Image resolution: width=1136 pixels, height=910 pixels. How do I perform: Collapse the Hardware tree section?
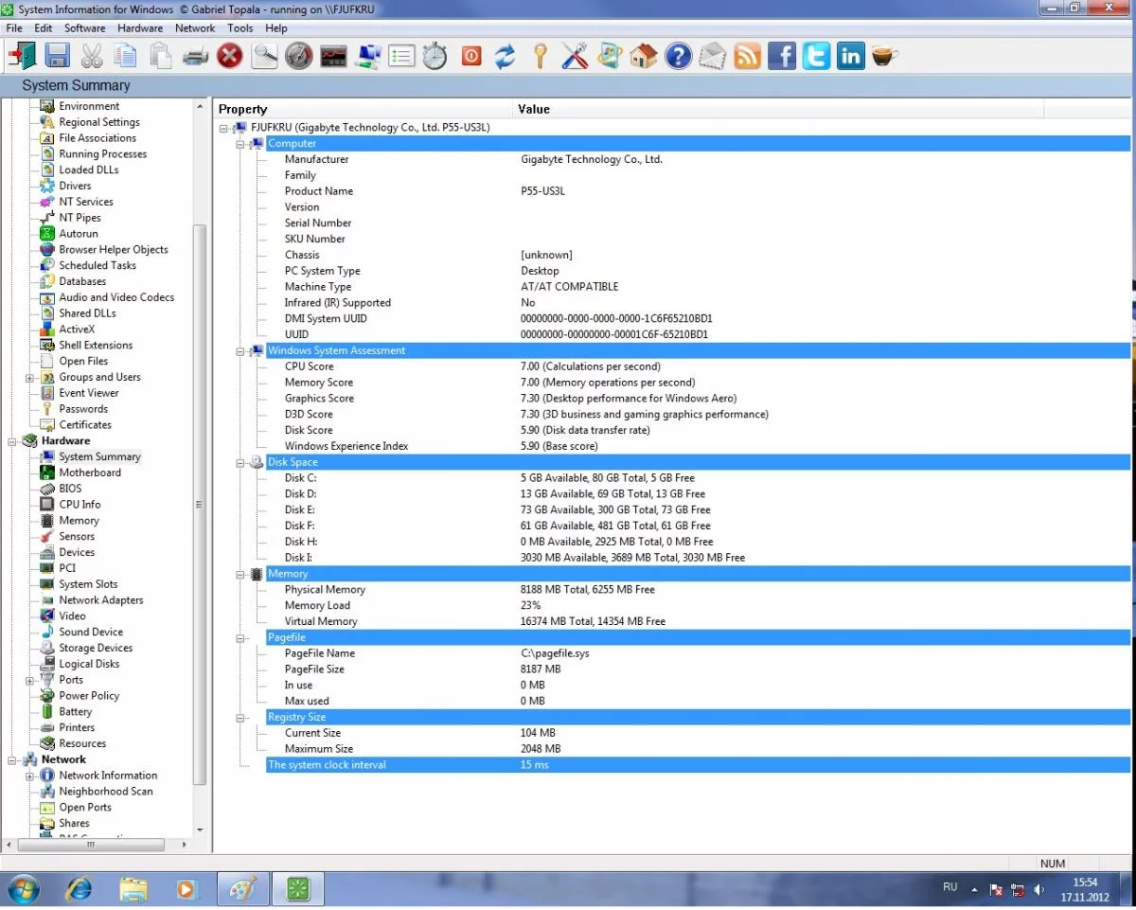point(14,440)
